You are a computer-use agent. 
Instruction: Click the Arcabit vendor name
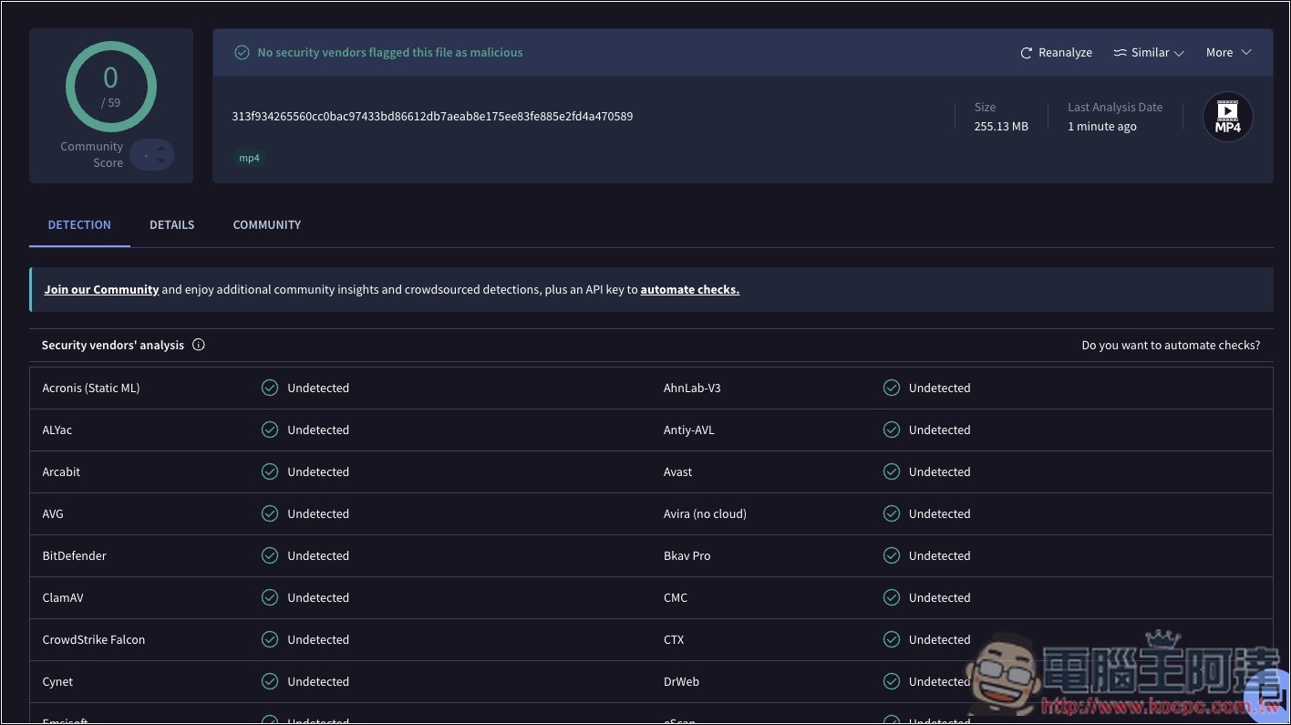61,471
